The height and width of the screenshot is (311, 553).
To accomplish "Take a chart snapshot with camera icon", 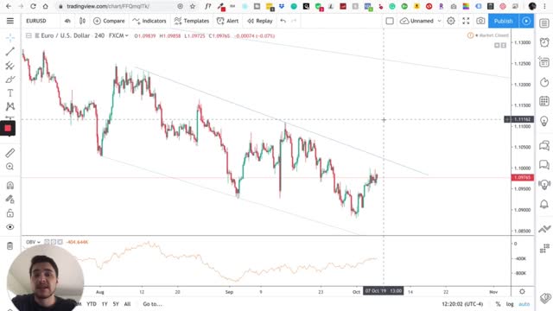I will pos(480,21).
